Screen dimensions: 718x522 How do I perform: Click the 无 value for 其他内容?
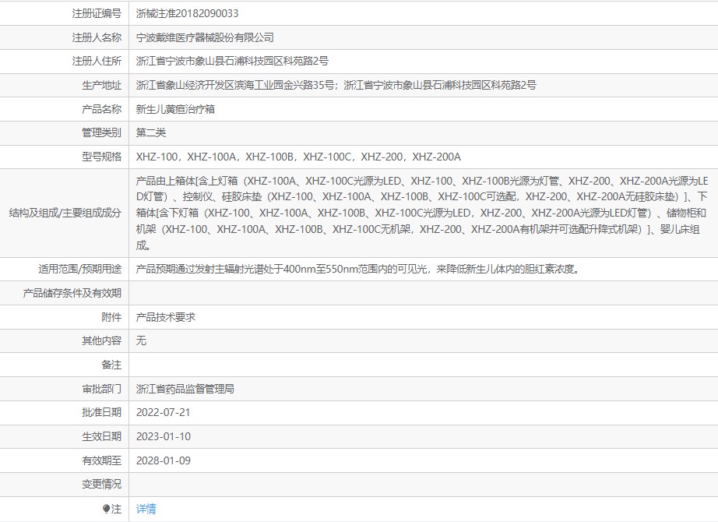[x=141, y=340]
